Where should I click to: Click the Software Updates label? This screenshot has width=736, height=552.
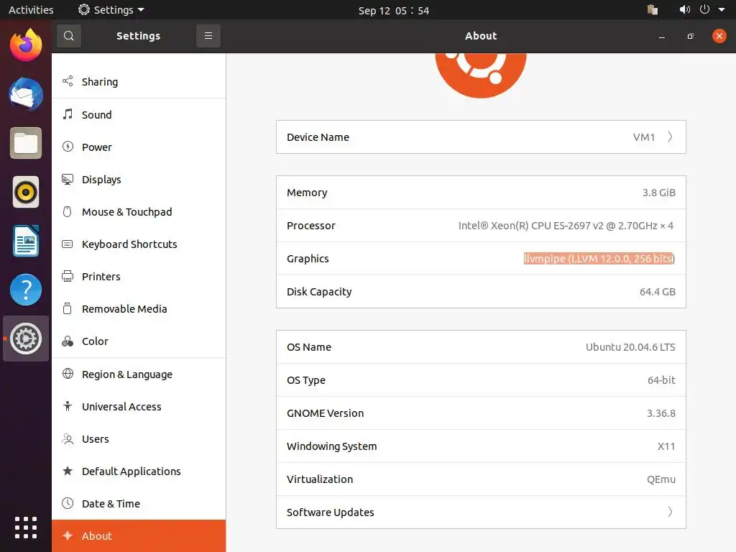point(330,512)
